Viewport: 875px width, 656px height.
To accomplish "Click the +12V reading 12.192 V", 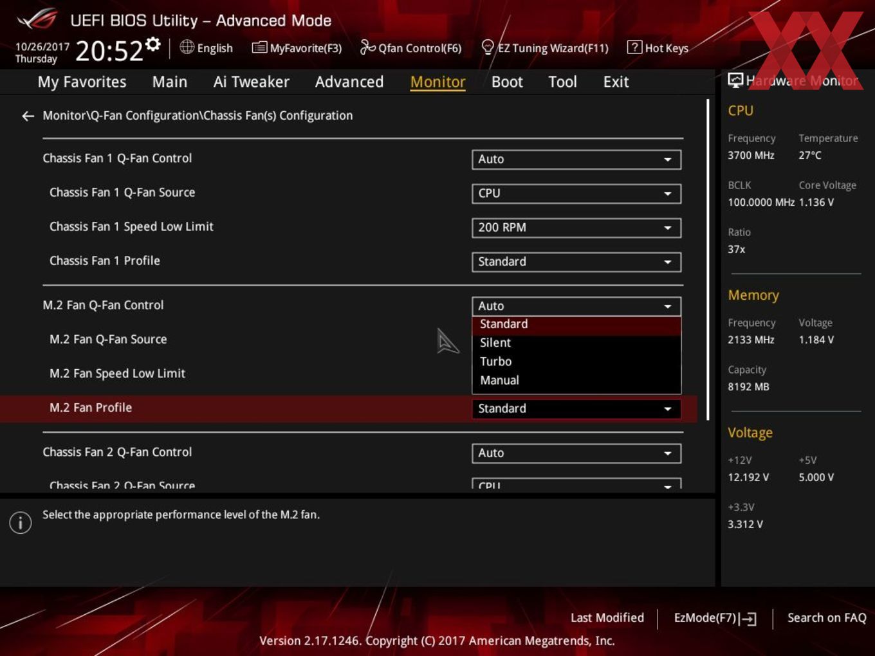I will pos(748,477).
